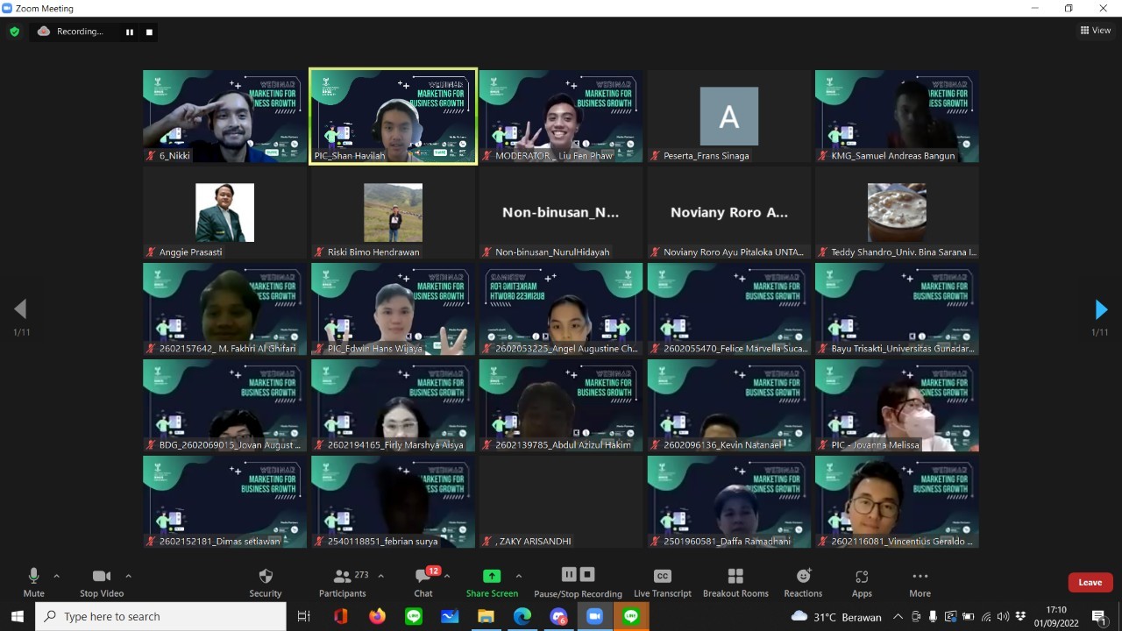Image resolution: width=1122 pixels, height=631 pixels.
Task: Click muted mic icon on febrian surya tile
Action: click(x=320, y=541)
